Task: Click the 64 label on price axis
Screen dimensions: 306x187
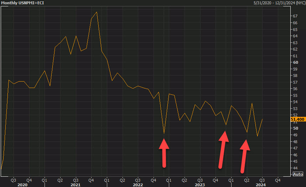Action: click(x=295, y=36)
